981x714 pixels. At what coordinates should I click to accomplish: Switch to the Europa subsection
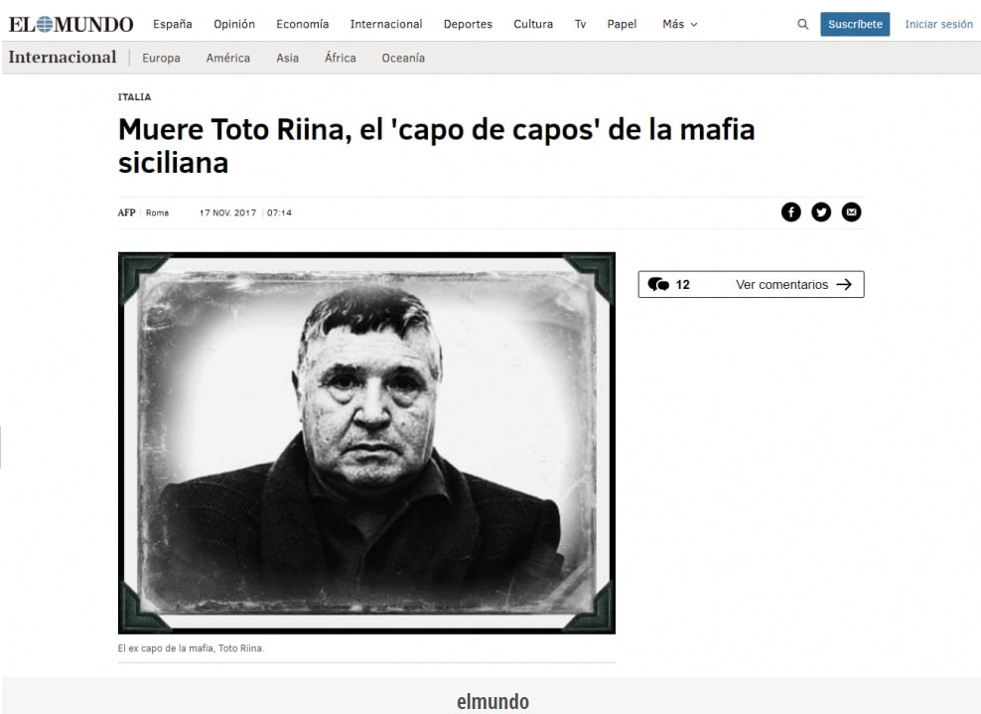click(x=162, y=59)
